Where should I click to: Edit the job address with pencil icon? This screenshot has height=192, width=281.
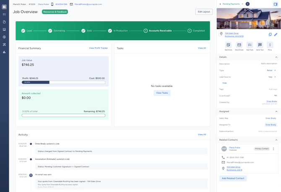click(x=276, y=35)
